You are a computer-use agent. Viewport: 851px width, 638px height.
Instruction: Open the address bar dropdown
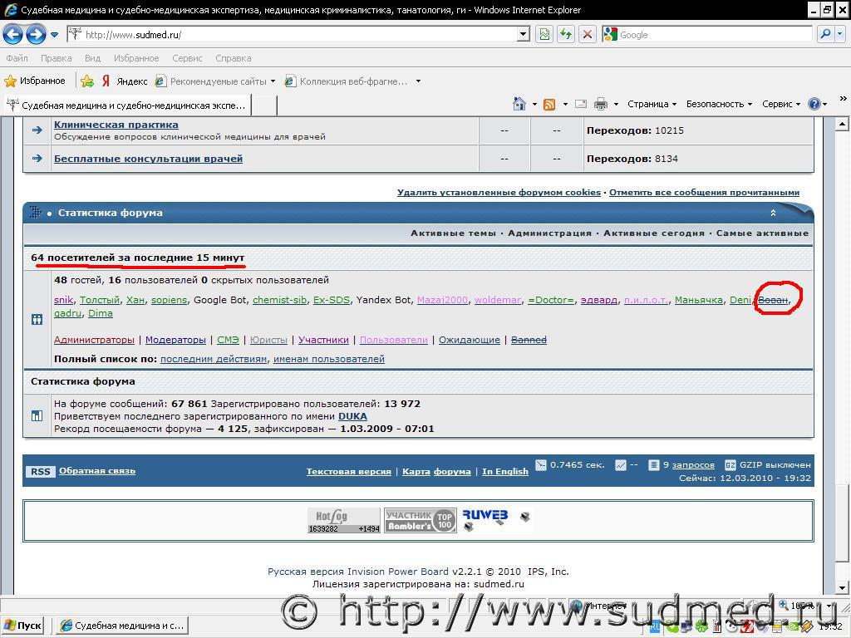[524, 34]
